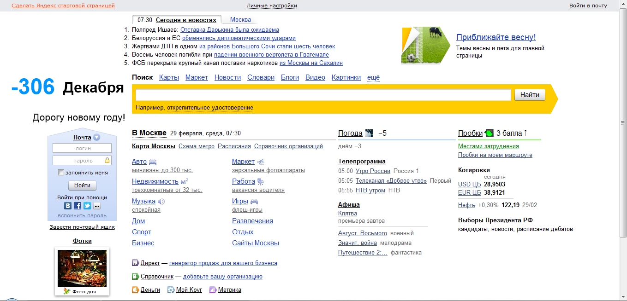This screenshot has height=301, width=627.
Task: Open the Видео search tab
Action: click(x=315, y=77)
